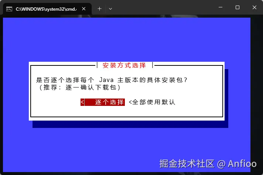Minimize the terminal window
The image size is (263, 175).
click(x=221, y=7)
